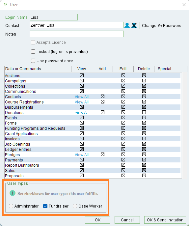Enable Locked (log-on is prevented)
Screen dimensions: 189x226
tap(33, 52)
